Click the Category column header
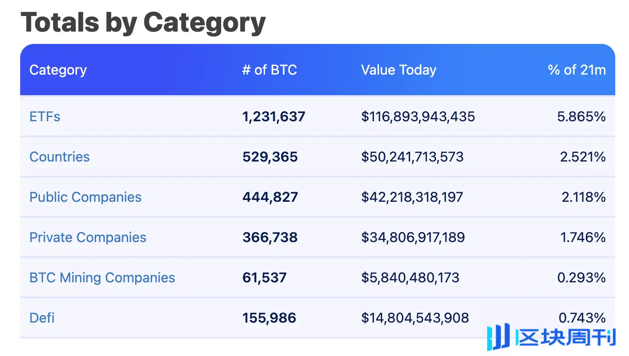The height and width of the screenshot is (356, 629). click(58, 70)
